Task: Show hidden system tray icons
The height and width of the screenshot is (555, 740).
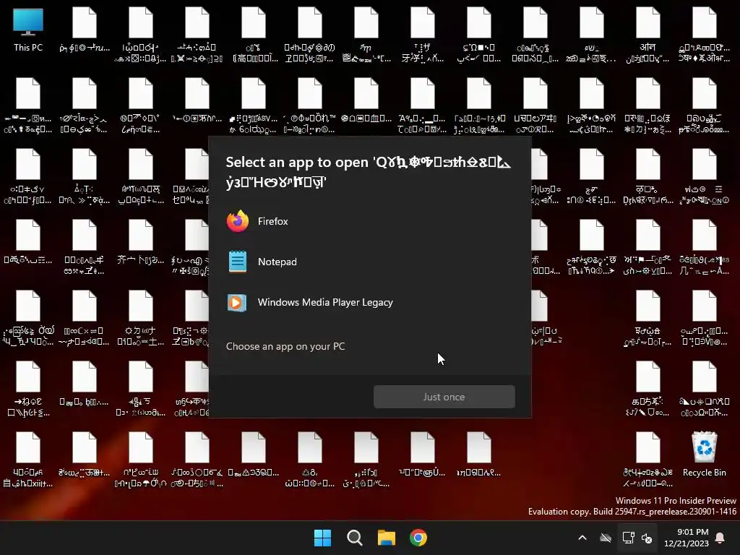Action: [582, 538]
